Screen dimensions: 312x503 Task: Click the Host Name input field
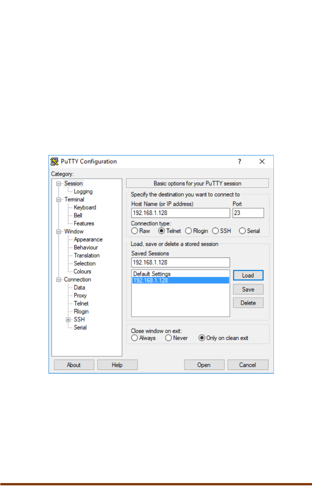pyautogui.click(x=180, y=213)
